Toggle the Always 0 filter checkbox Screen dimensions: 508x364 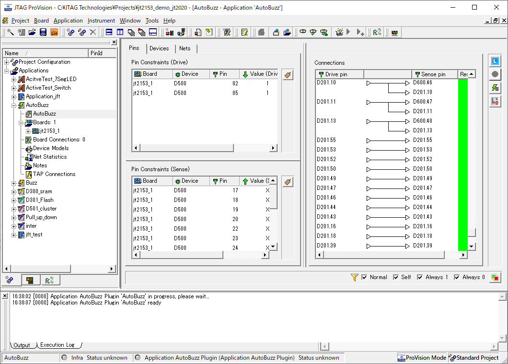click(x=457, y=277)
